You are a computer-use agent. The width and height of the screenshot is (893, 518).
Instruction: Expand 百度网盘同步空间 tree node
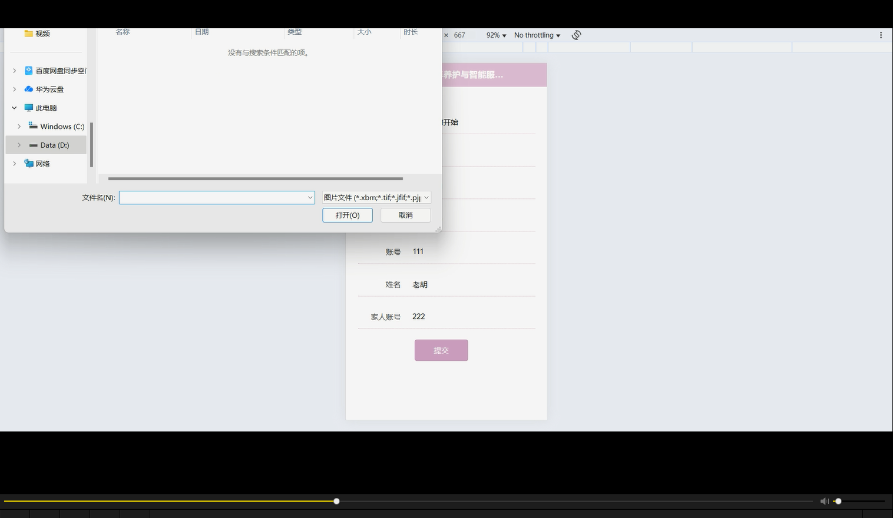(15, 71)
